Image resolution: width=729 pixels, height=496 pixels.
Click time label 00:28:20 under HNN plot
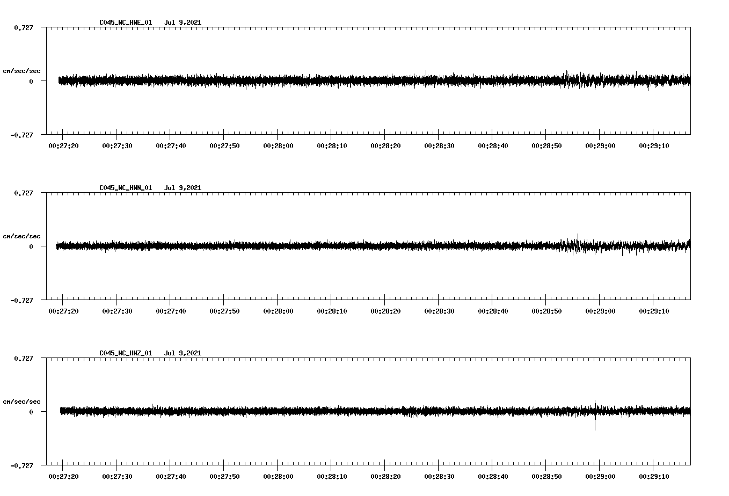pos(385,311)
